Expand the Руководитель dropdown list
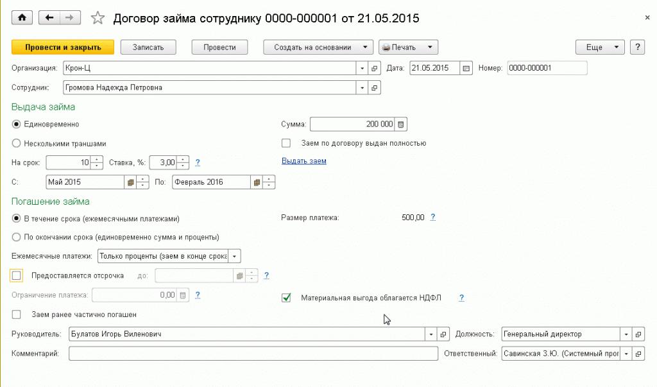This screenshot has width=657, height=387. (431, 334)
